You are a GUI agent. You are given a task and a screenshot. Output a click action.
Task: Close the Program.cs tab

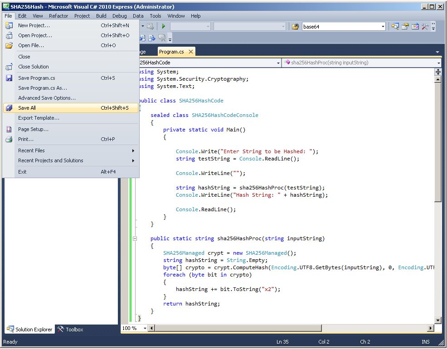(191, 52)
